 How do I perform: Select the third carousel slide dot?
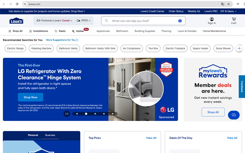[x=95, y=114]
